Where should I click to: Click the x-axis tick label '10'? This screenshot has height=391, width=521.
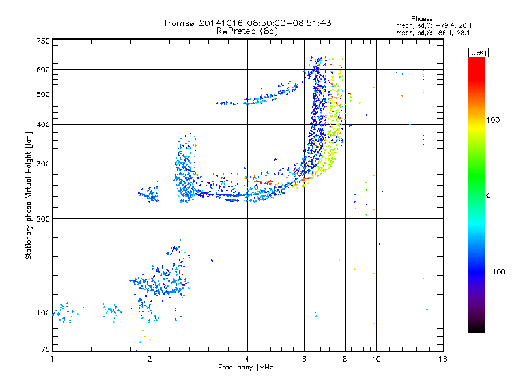pyautogui.click(x=376, y=359)
